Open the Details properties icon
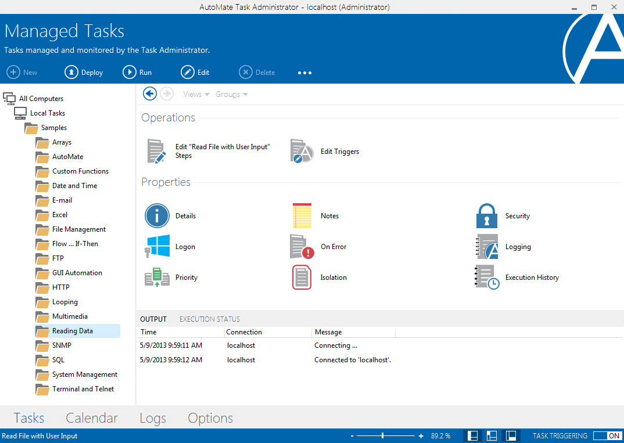Image resolution: width=624 pixels, height=443 pixels. click(157, 215)
